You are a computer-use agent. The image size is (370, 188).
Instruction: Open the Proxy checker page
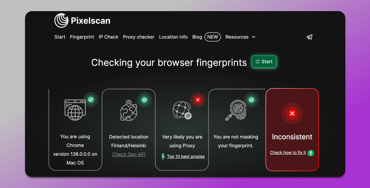139,37
